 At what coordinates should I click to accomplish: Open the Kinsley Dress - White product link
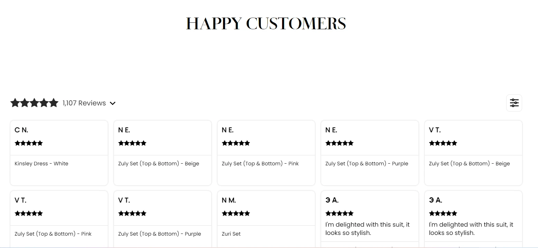pos(41,164)
